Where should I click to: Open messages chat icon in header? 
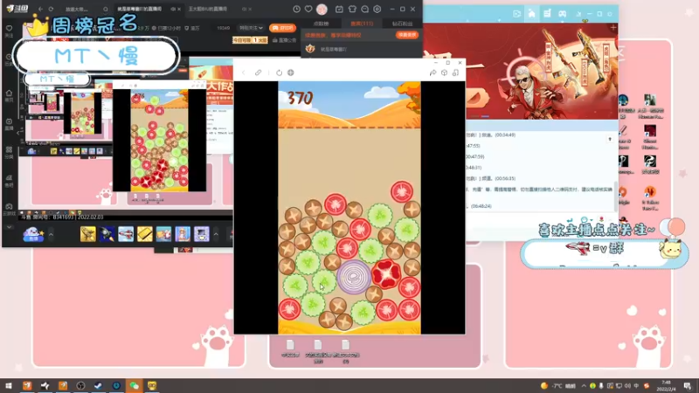click(364, 9)
